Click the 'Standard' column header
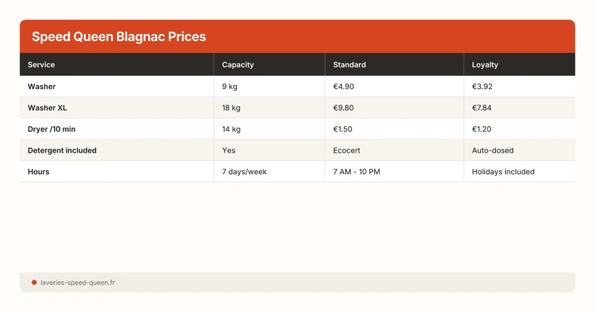This screenshot has height=312, width=595. point(349,65)
